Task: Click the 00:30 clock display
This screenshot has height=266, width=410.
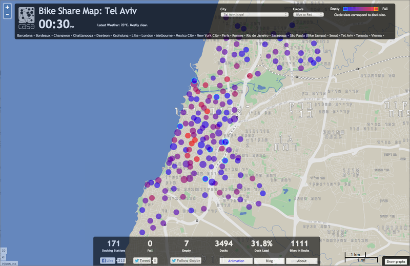Action: point(54,24)
